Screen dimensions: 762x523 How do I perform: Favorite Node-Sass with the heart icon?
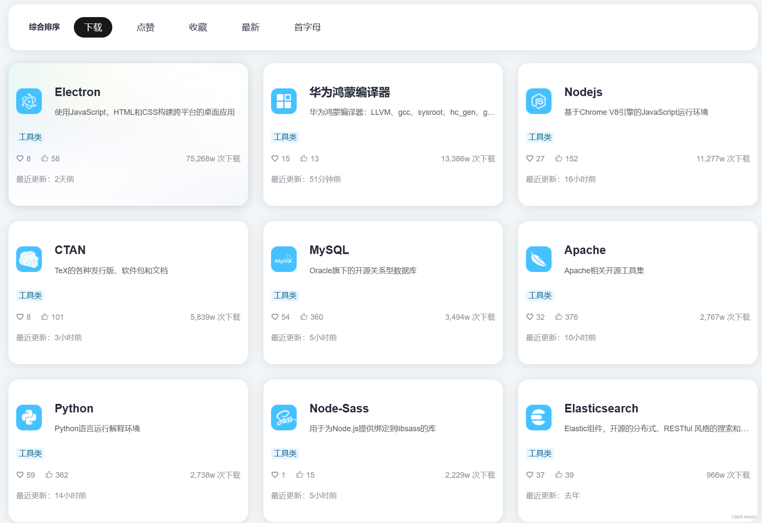coord(275,475)
